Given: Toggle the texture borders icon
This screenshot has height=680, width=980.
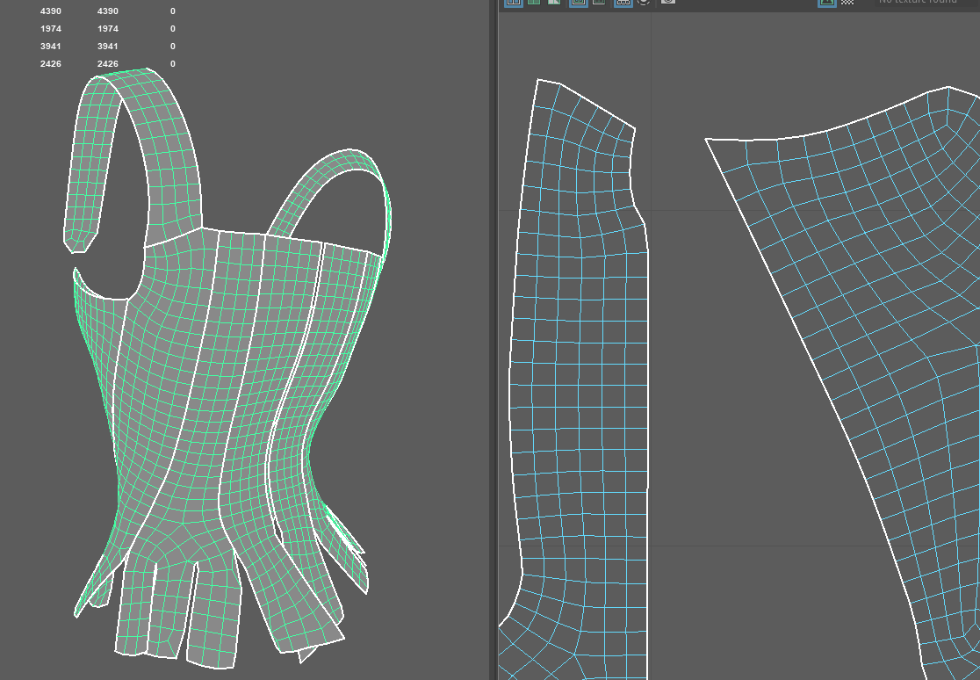Looking at the screenshot, I should (x=579, y=3).
